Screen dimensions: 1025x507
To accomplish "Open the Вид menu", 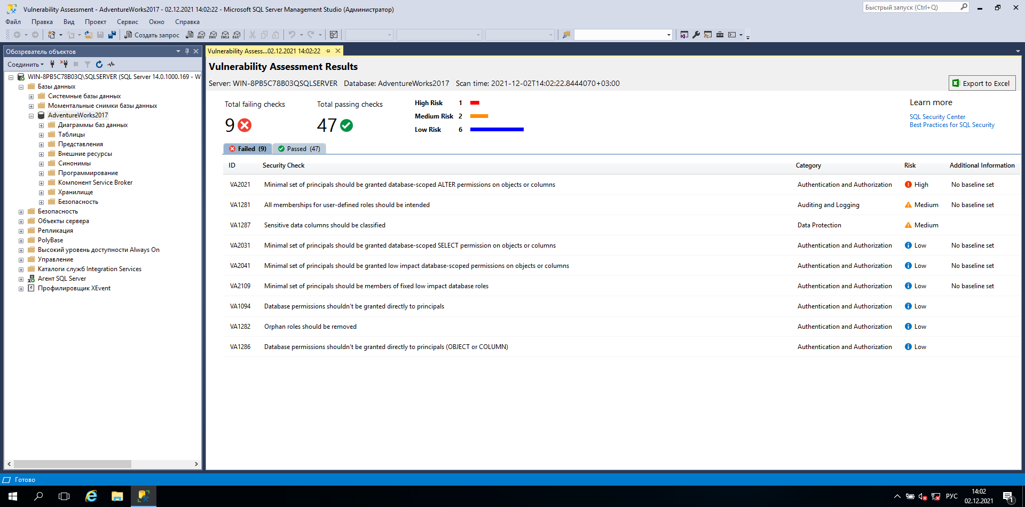I will [x=69, y=22].
